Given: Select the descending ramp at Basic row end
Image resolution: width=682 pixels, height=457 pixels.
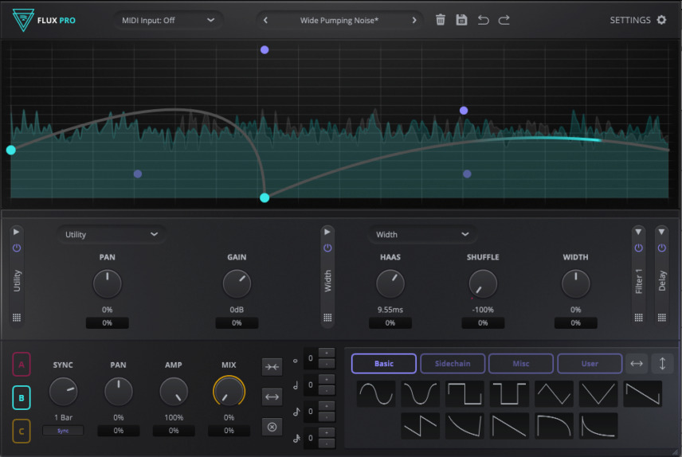Looking at the screenshot, I should (642, 394).
